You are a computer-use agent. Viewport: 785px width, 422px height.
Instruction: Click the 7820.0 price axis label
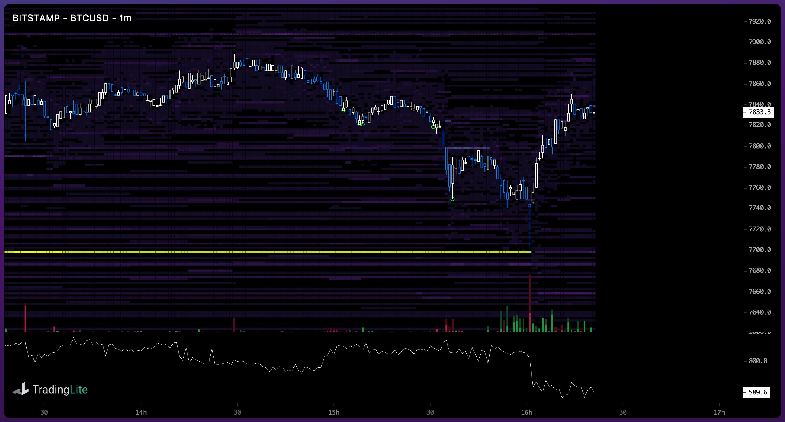[x=760, y=125]
